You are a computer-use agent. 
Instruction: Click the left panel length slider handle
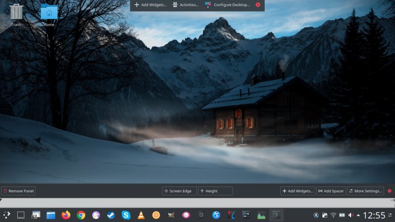pos(1,200)
